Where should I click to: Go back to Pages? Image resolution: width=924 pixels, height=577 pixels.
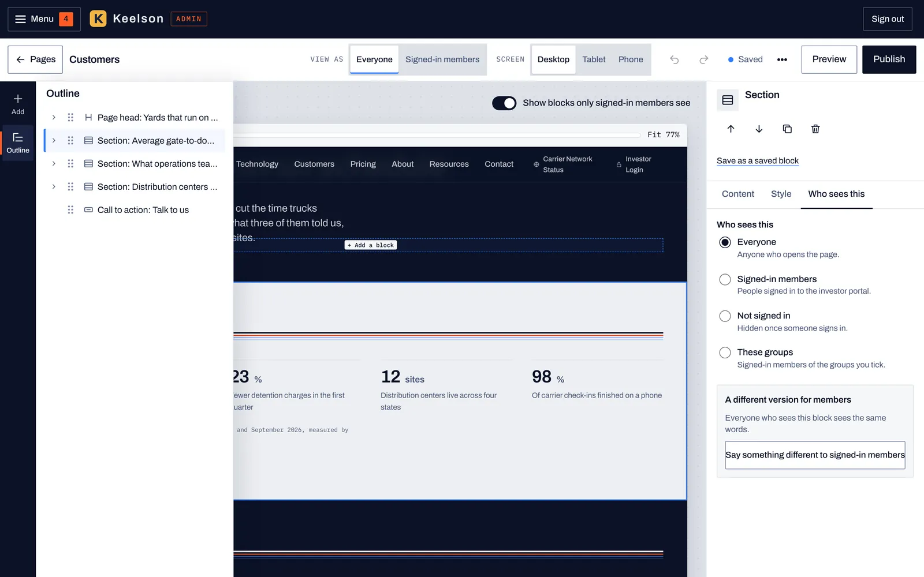click(35, 59)
